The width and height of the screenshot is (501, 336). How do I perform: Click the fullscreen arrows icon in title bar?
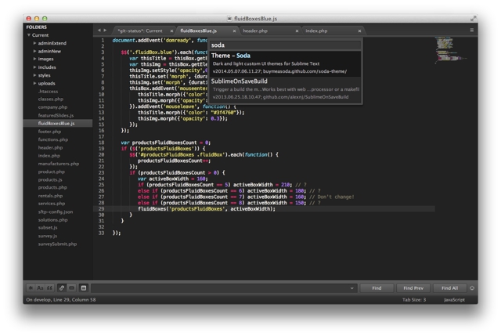point(473,19)
